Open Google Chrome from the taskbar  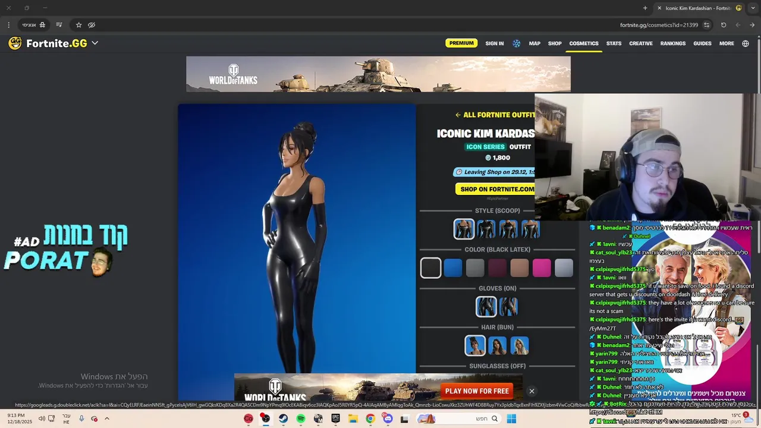tap(370, 418)
